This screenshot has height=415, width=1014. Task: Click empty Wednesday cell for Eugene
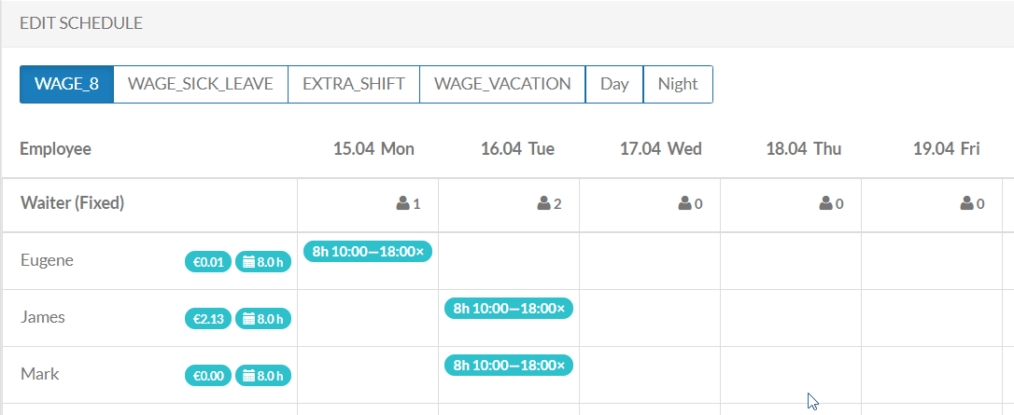pos(649,261)
